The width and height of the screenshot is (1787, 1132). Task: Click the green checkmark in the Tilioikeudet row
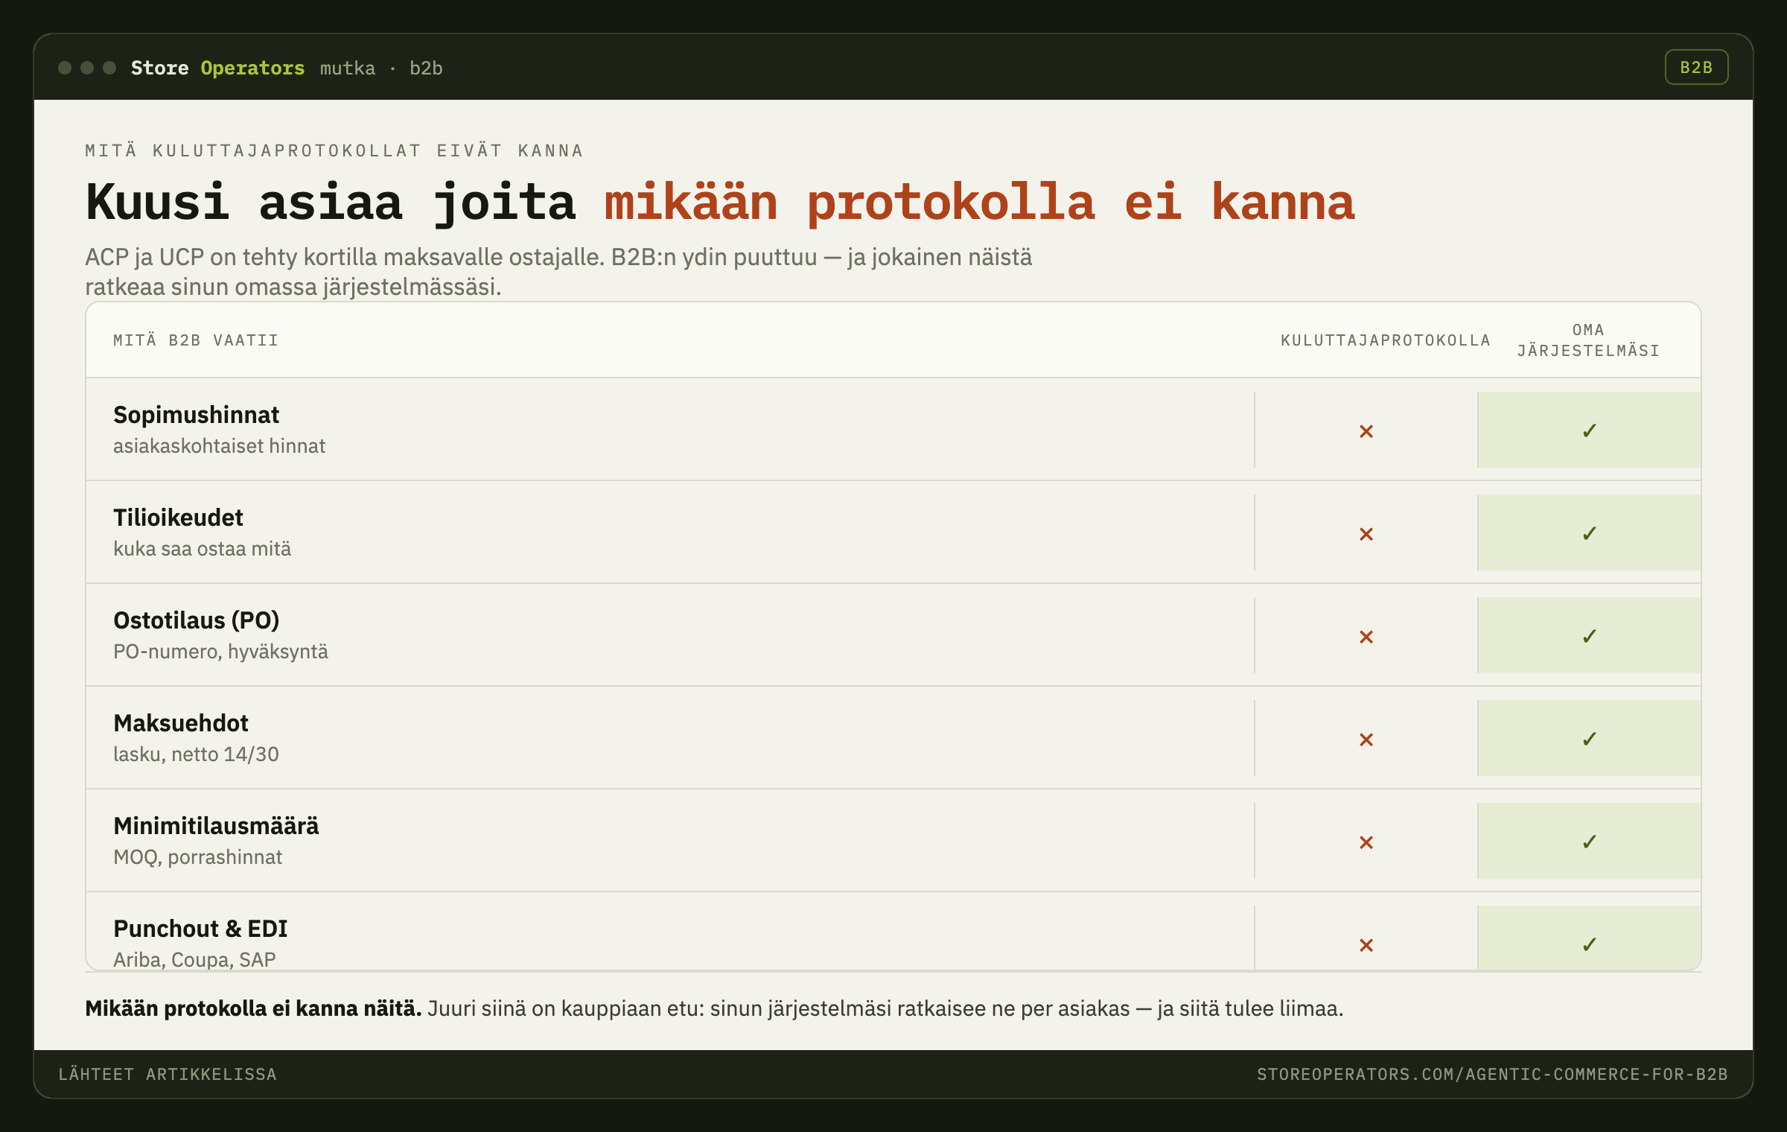(1590, 533)
